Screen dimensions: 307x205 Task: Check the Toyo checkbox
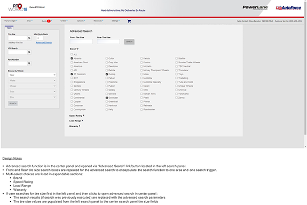click(x=176, y=74)
